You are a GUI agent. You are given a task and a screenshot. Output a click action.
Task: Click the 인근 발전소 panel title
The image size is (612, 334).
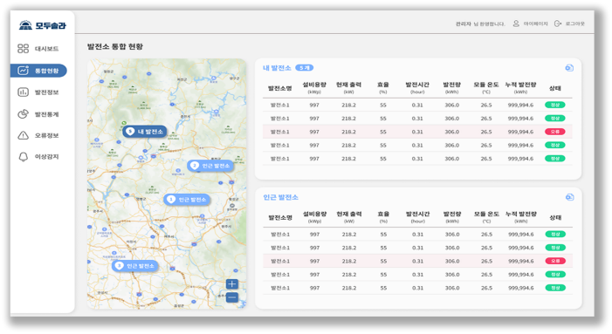280,197
